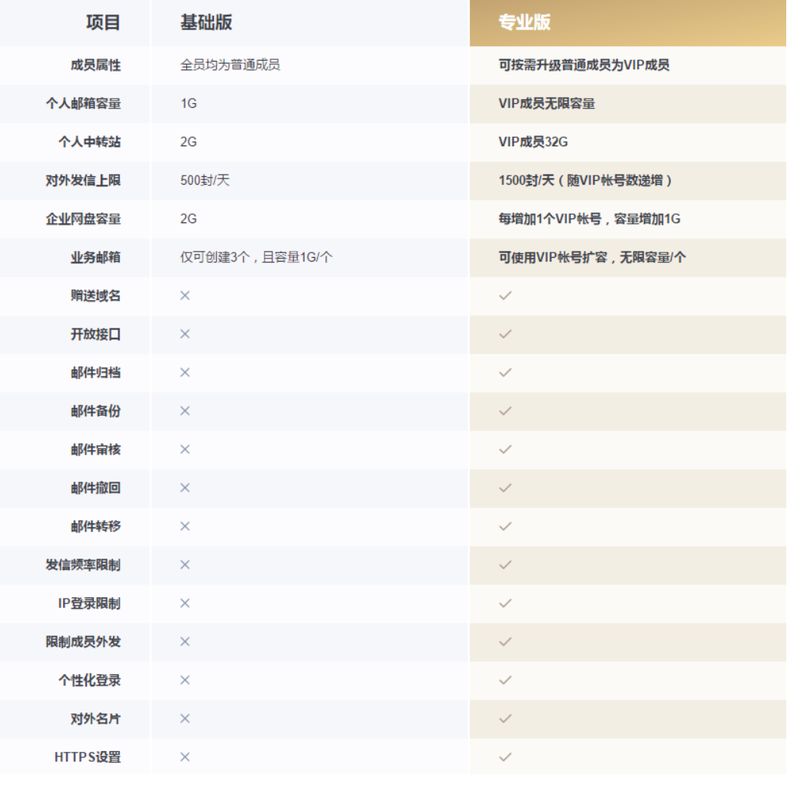Image resolution: width=787 pixels, height=788 pixels.
Task: Click the checkmark in 发信频率限制 row
Action: [x=505, y=565]
